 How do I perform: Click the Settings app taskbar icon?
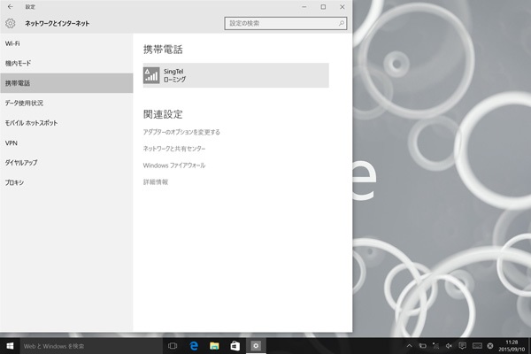pos(256,346)
